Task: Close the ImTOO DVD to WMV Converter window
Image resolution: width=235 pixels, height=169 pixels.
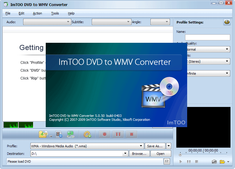Action: coord(229,3)
